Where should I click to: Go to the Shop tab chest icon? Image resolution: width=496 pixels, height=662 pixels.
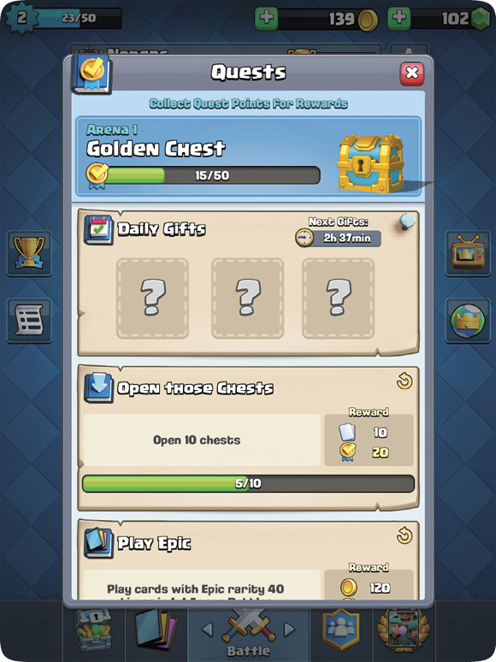[x=93, y=630]
